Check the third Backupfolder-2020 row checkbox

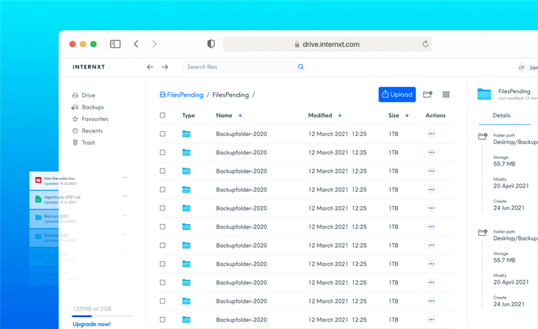pos(163,171)
